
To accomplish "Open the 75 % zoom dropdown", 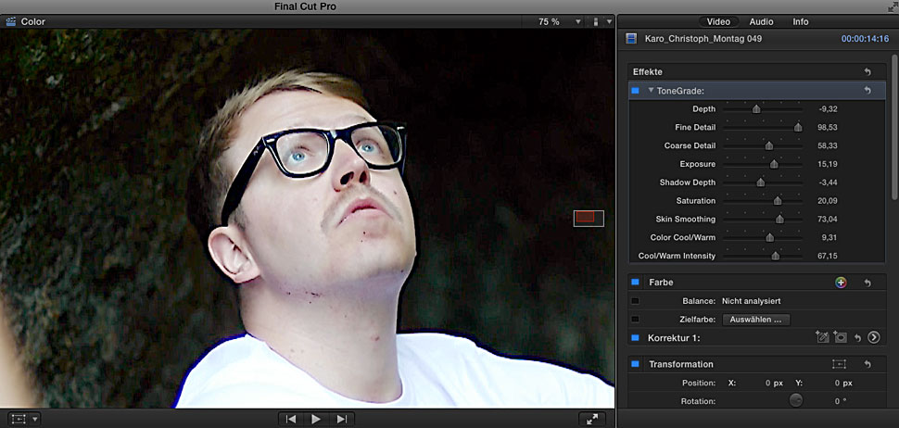I will (577, 21).
